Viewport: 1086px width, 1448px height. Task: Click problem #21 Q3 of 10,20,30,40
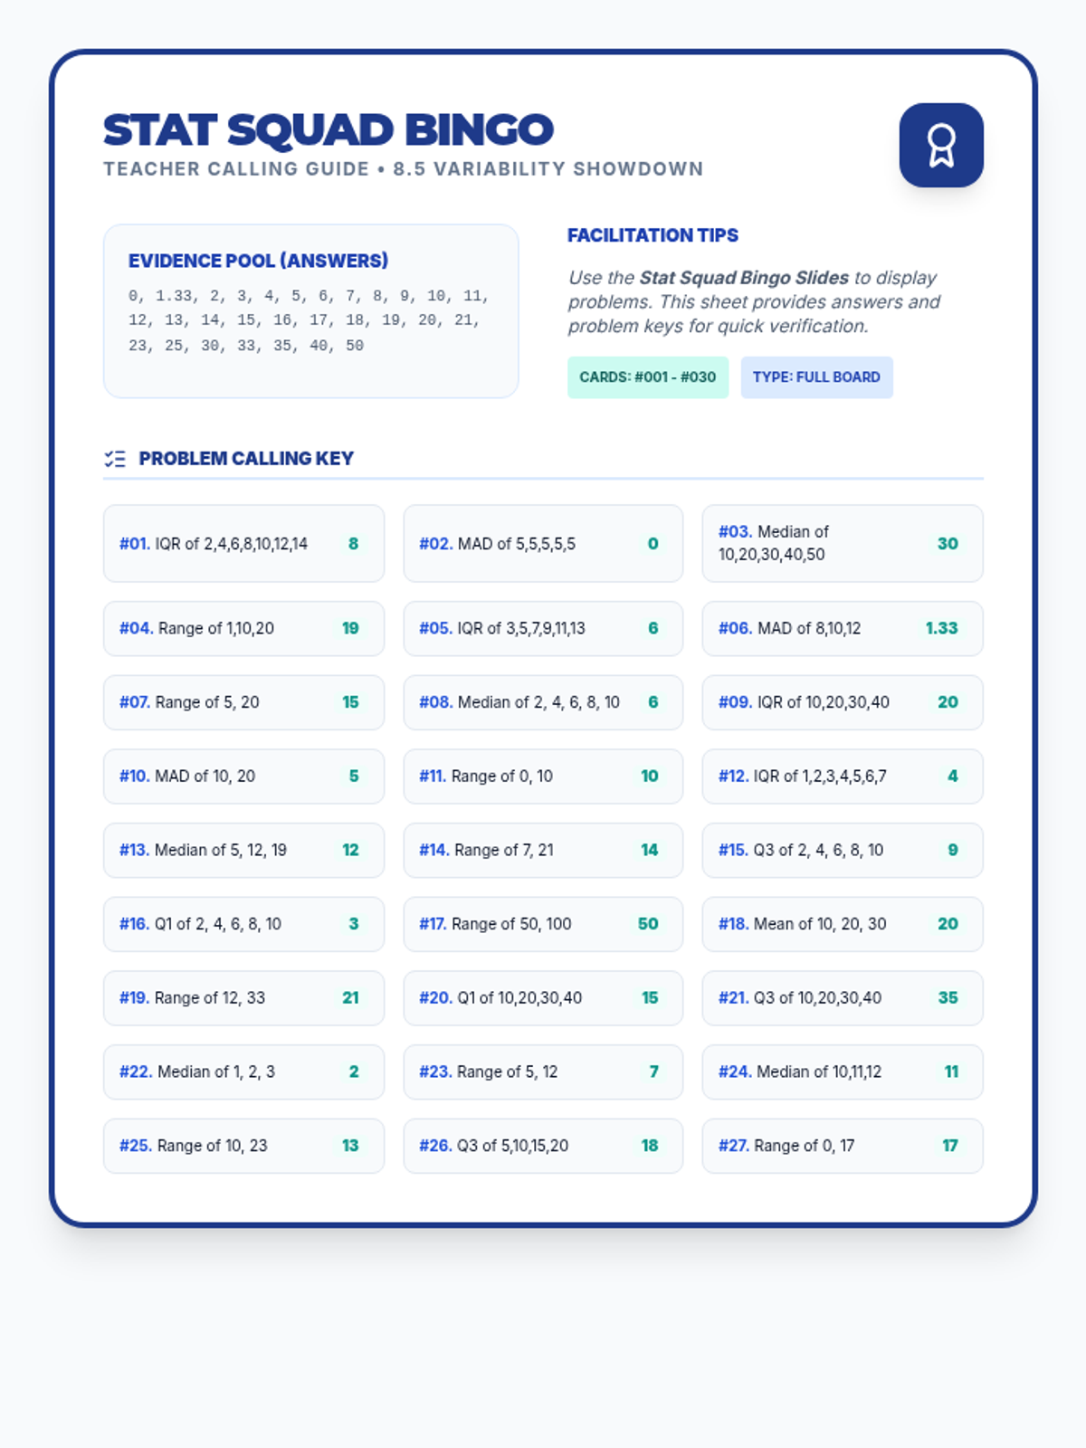click(842, 998)
